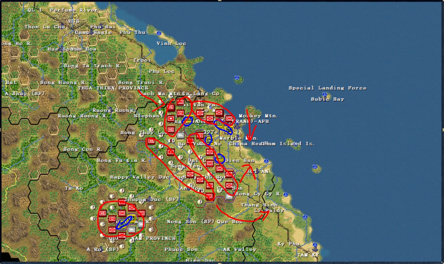
Task: Click the Phu Loc label
Action: 161,71
